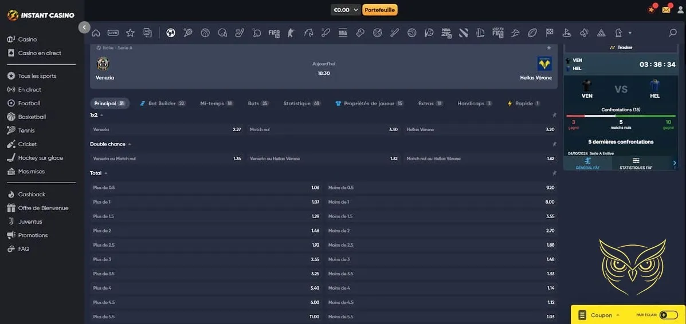The height and width of the screenshot is (324, 686).
Task: Expand more sports dropdown arrow
Action: point(630,33)
